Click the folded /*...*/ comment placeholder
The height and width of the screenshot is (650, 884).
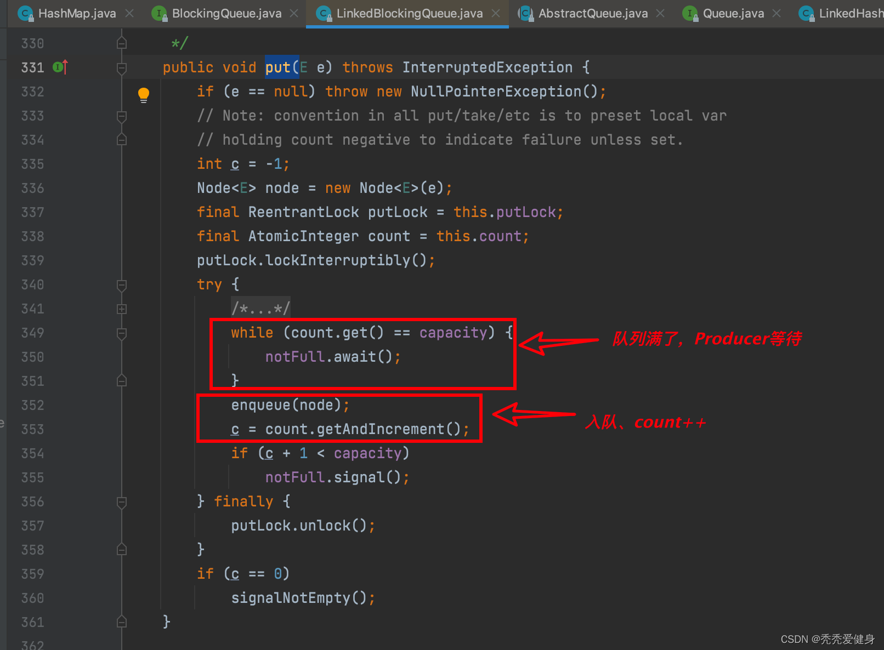pos(260,309)
